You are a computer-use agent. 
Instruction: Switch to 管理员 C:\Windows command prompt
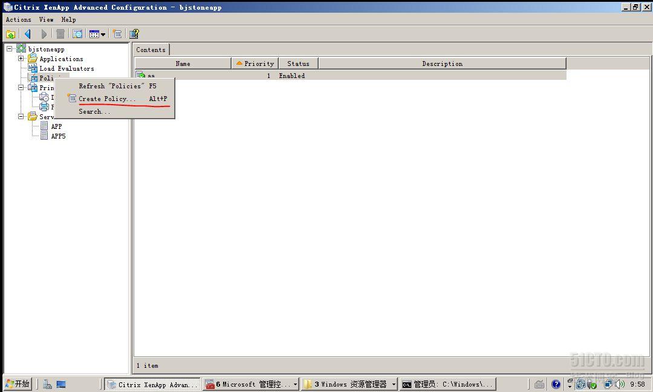447,384
